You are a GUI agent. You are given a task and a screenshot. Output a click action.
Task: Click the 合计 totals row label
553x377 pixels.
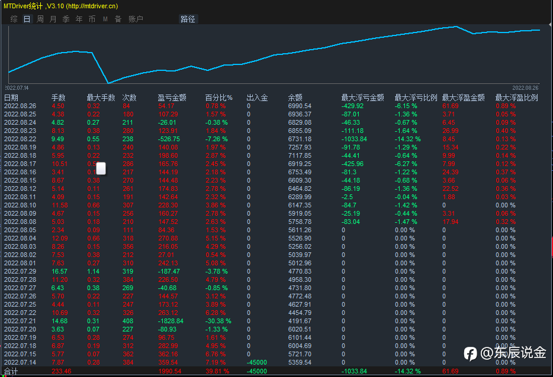pos(11,371)
